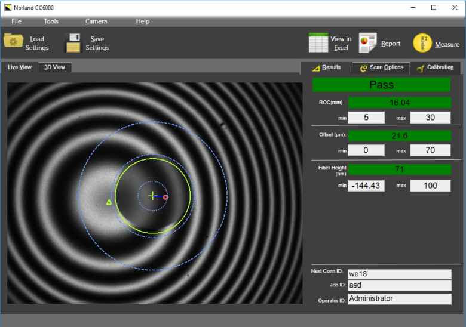This screenshot has width=466, height=327.
Task: Open the Camera menu
Action: click(96, 21)
